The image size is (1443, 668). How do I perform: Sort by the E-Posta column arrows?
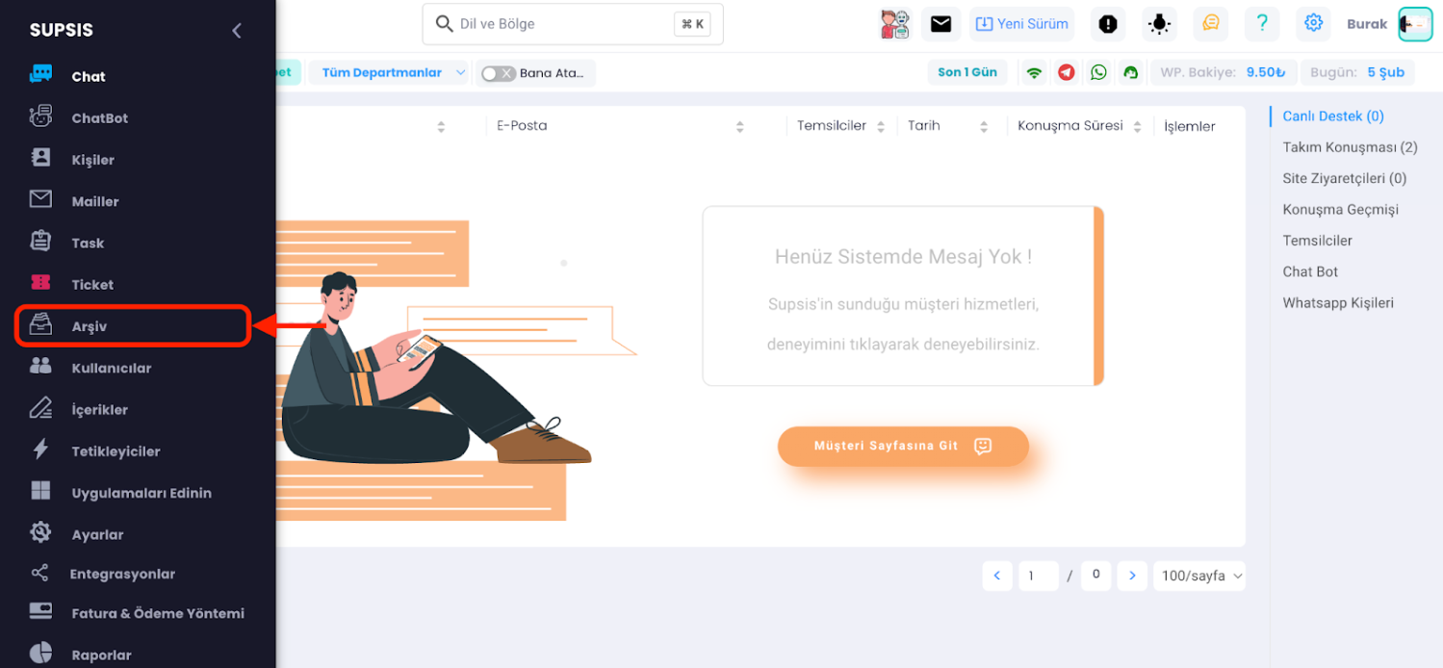(739, 126)
